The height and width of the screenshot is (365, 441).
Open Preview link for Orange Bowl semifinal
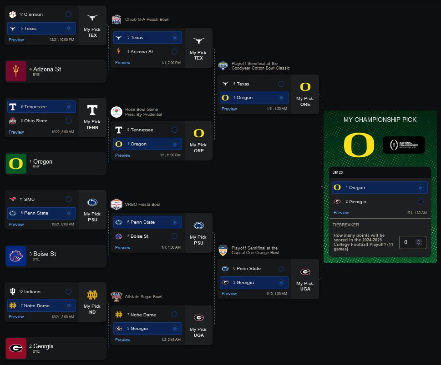[x=229, y=294]
